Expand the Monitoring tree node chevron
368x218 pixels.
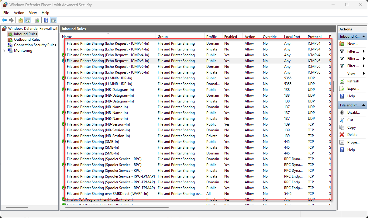coord(4,51)
